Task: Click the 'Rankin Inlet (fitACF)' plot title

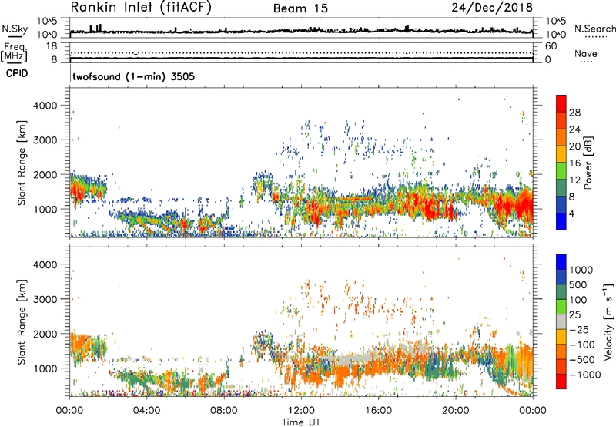Action: [141, 7]
